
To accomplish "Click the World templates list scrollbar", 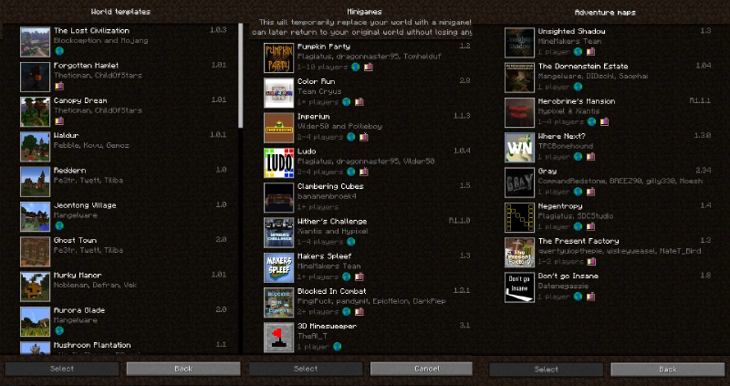I will click(240, 76).
